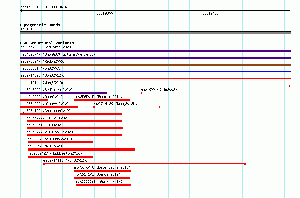Open esv3565015 (Boomsma2014) label

coord(98,97)
